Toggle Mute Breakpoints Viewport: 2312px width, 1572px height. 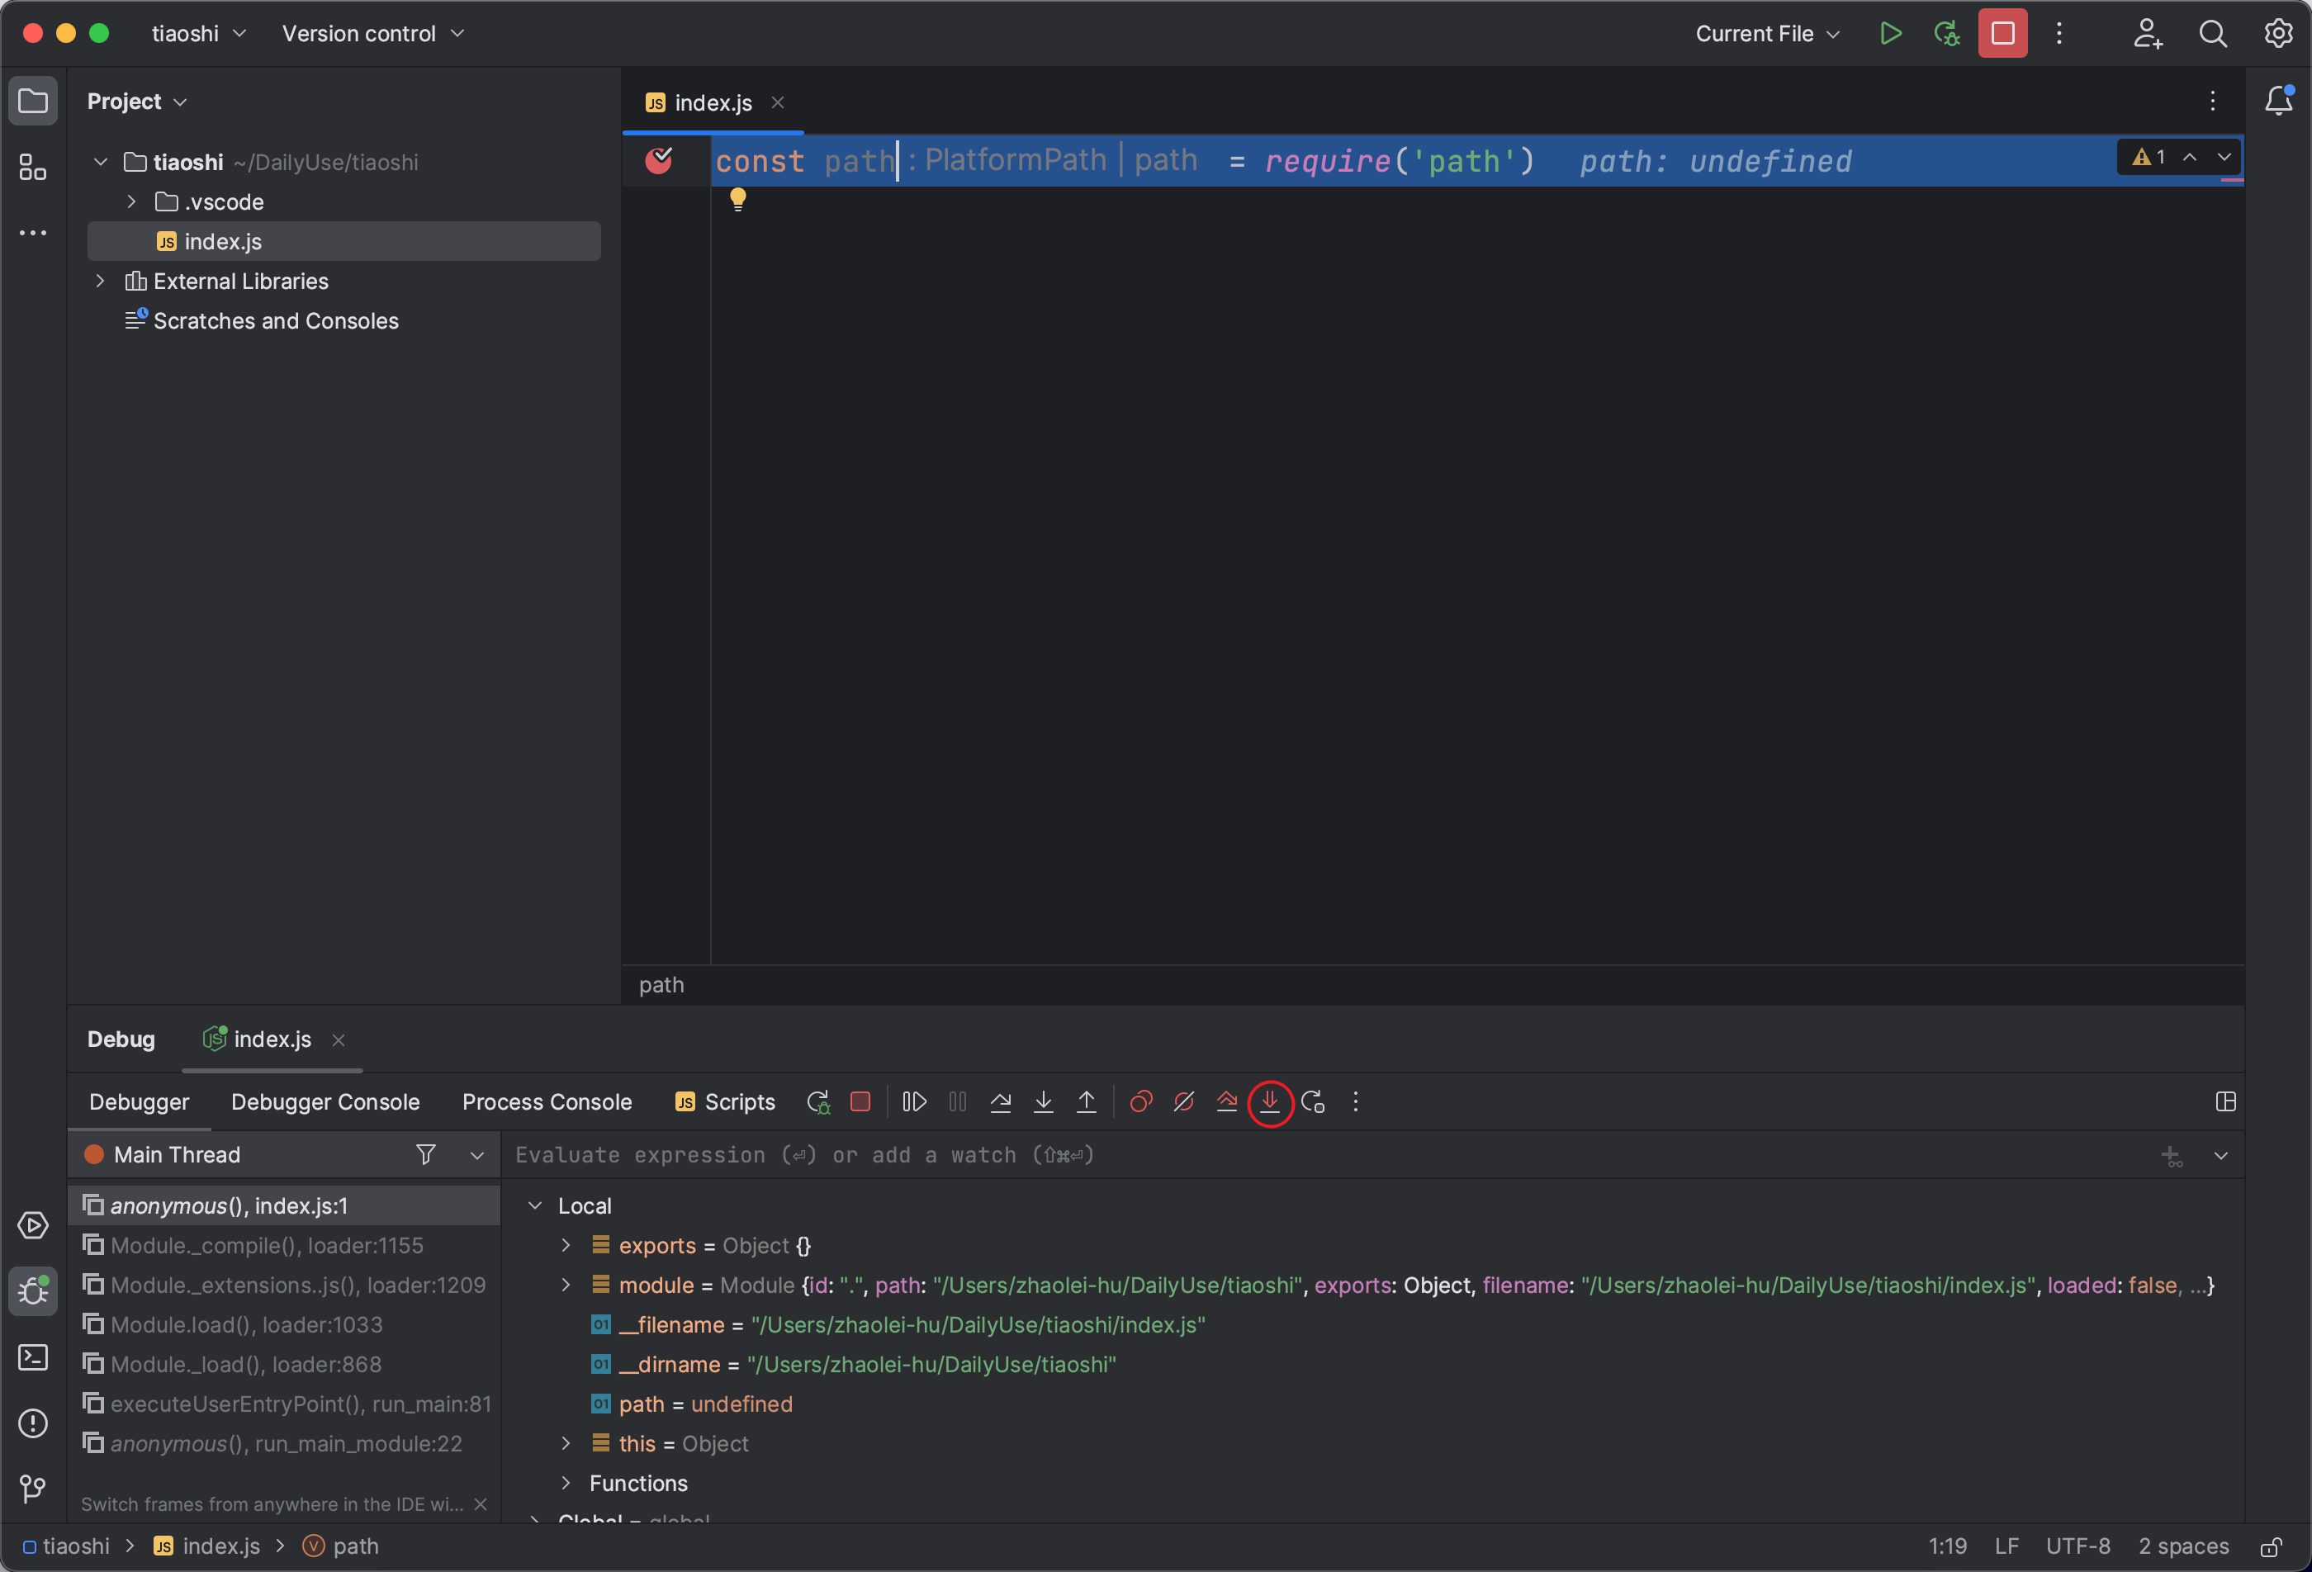point(1183,1101)
